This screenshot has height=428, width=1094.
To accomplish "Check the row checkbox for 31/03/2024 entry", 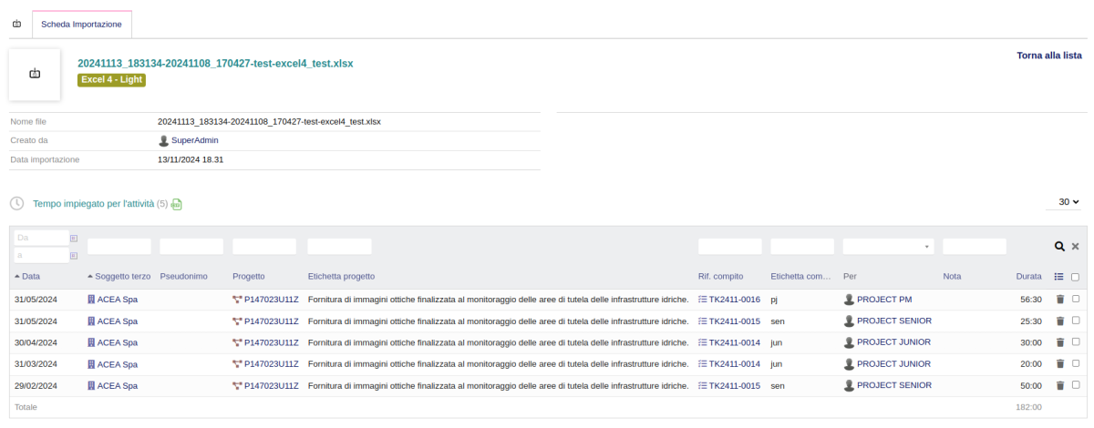I will [1075, 363].
